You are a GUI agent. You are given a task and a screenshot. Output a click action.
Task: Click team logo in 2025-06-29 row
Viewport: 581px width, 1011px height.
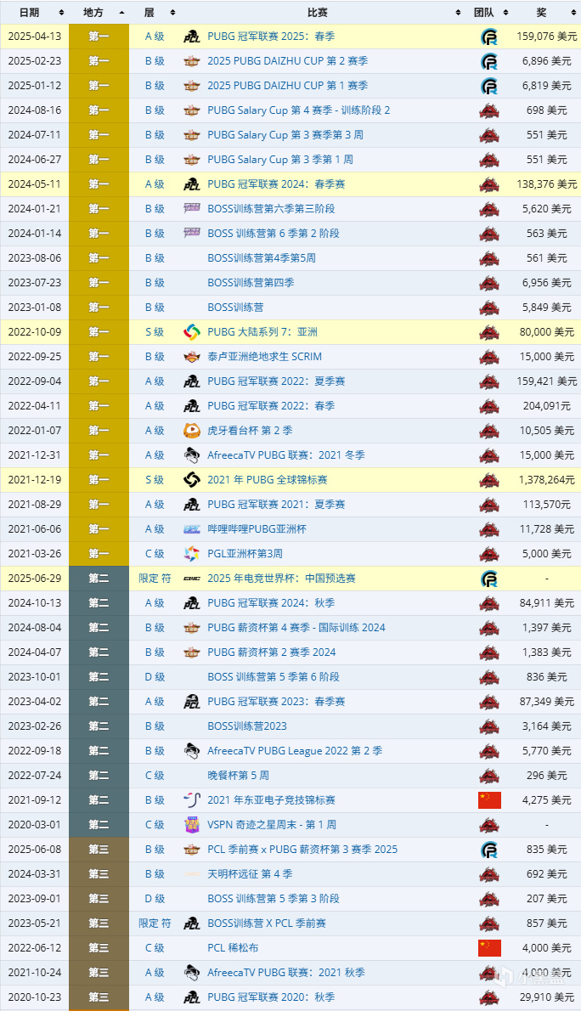tap(489, 579)
